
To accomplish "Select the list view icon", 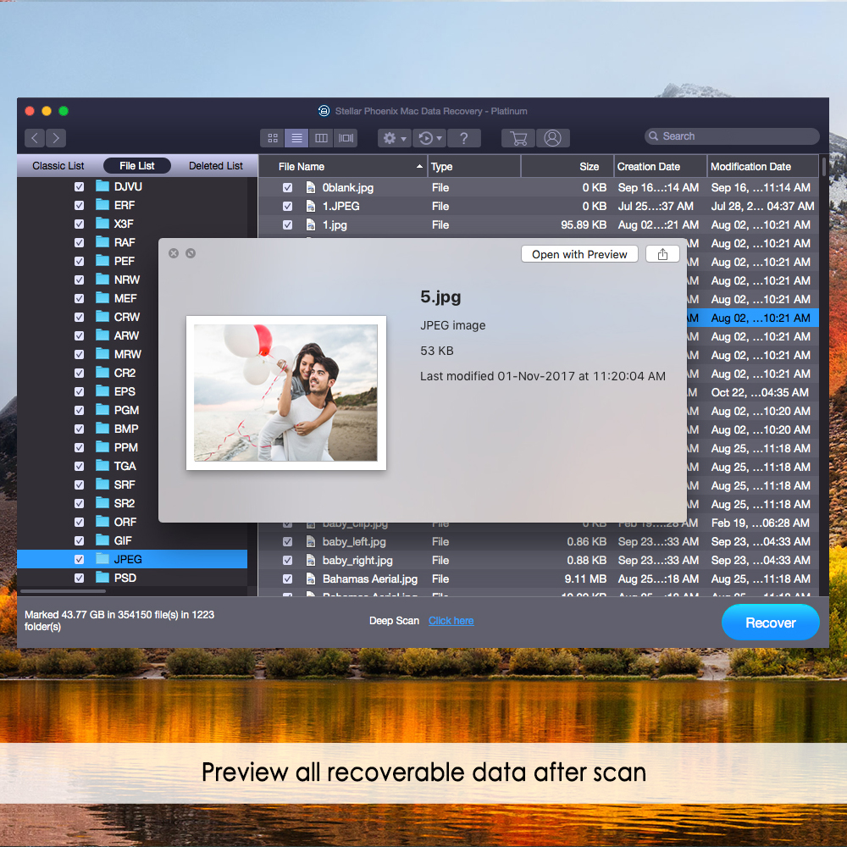I will coord(296,138).
